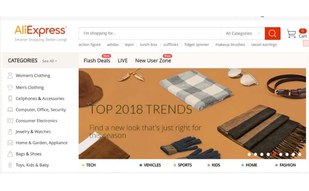This screenshot has width=309, height=191.
Task: Expand the All Categories dropdown
Action: pyautogui.click(x=243, y=34)
